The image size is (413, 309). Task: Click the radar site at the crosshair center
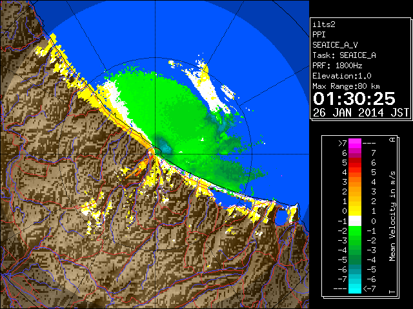(x=156, y=154)
